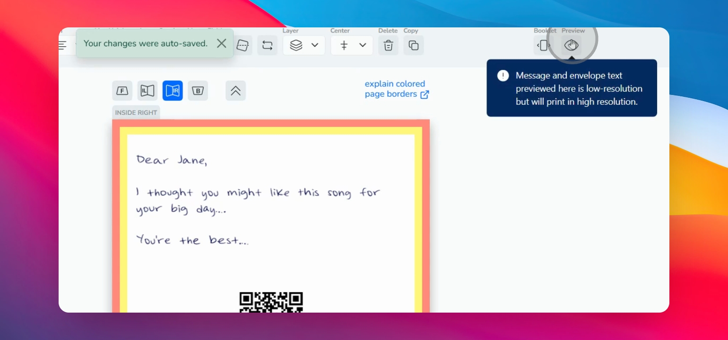This screenshot has width=728, height=340.
Task: Toggle the Preview eye icon
Action: point(572,45)
